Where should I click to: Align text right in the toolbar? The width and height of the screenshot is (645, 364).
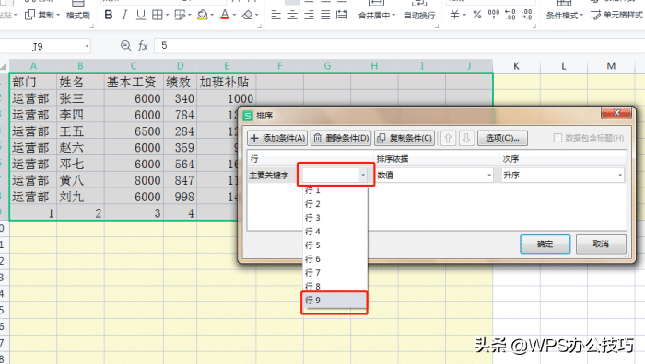(x=309, y=16)
